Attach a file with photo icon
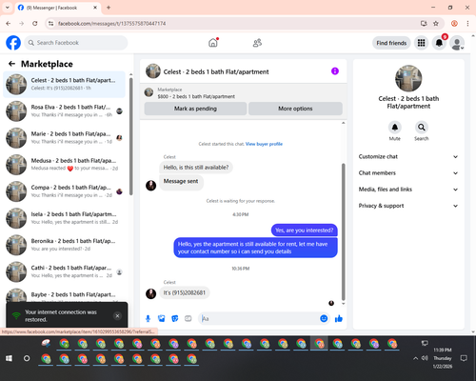 (x=162, y=318)
